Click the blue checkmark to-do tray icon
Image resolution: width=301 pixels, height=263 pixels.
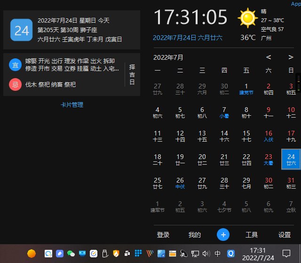coord(94,254)
